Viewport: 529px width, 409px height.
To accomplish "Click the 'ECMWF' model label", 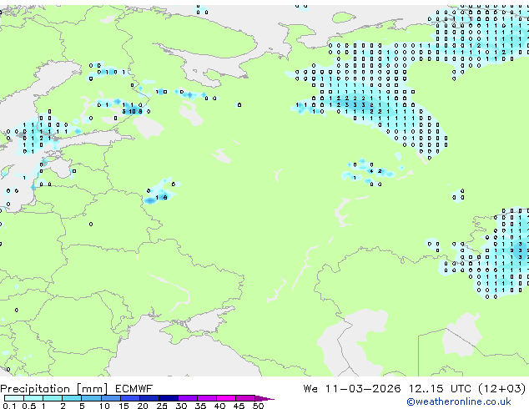I will [x=134, y=389].
